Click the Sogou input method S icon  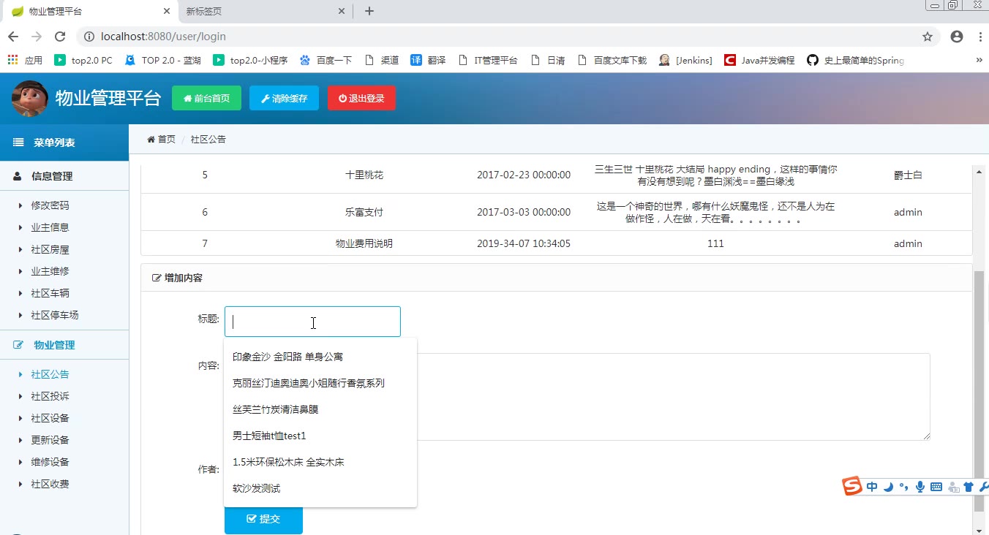tap(852, 486)
